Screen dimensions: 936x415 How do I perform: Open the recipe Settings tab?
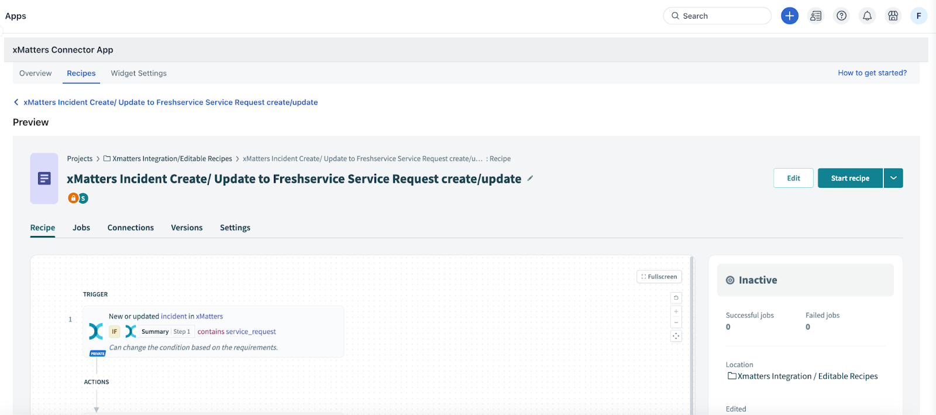click(x=235, y=228)
